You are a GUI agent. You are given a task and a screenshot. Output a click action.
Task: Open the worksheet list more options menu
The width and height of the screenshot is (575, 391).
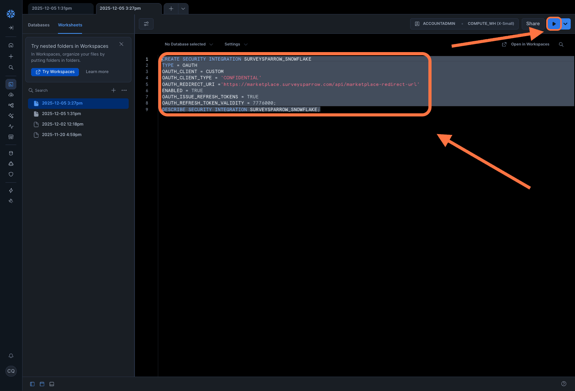pyautogui.click(x=124, y=90)
